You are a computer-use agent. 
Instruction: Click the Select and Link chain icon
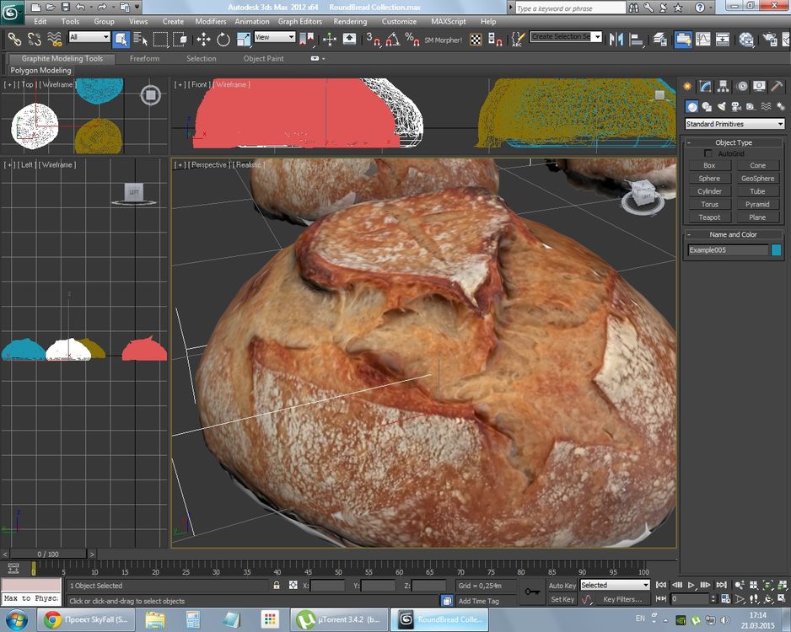pyautogui.click(x=14, y=39)
